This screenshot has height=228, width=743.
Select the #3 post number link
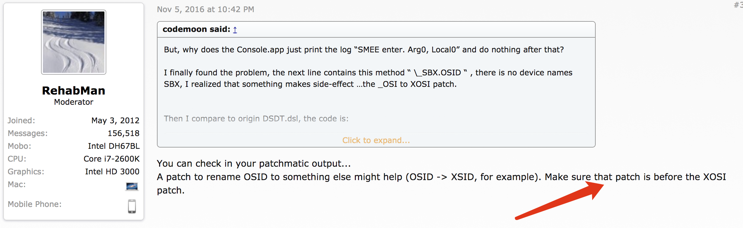tap(739, 5)
